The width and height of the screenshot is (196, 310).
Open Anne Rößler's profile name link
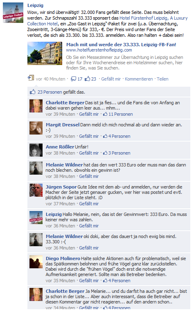click(60, 147)
